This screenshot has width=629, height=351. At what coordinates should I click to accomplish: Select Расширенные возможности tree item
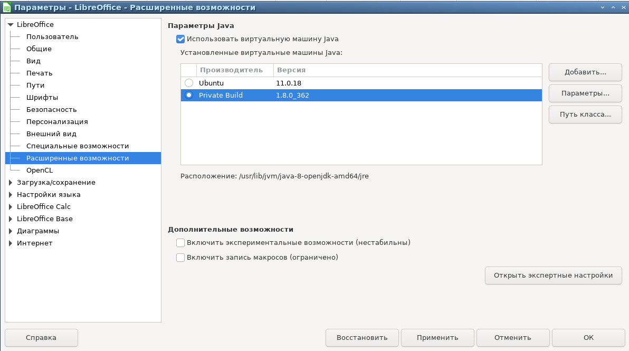83,158
